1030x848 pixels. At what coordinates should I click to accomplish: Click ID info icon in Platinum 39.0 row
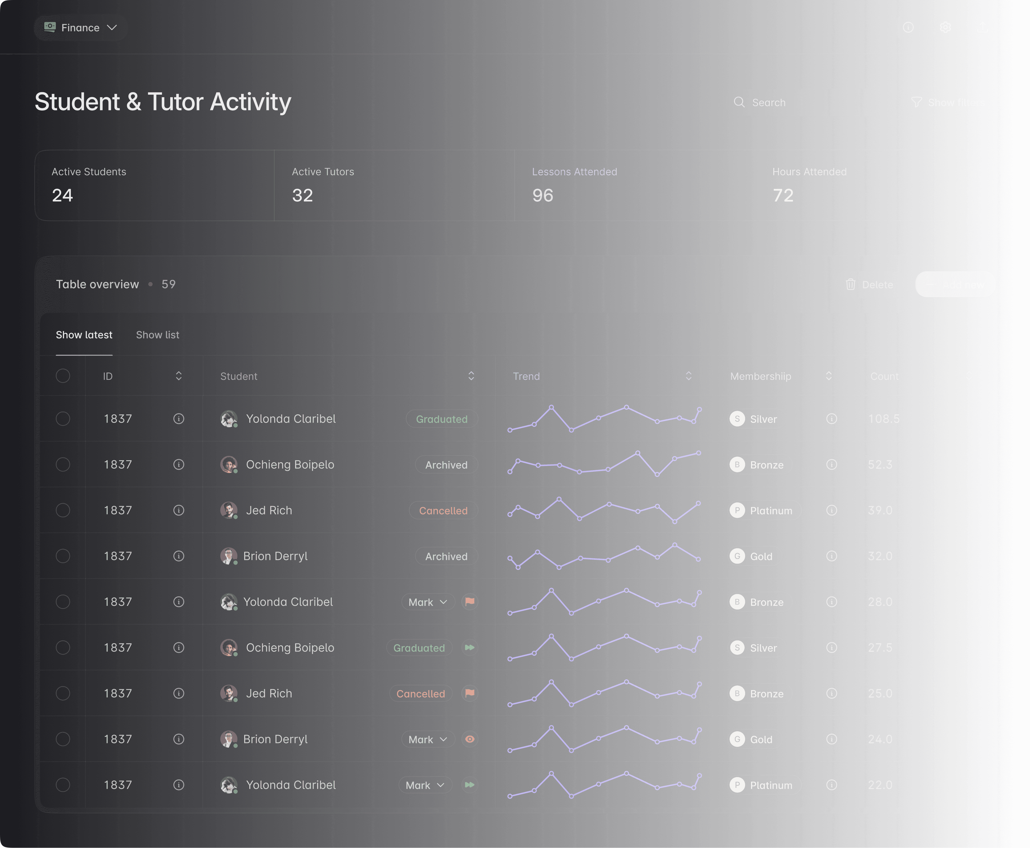(179, 510)
